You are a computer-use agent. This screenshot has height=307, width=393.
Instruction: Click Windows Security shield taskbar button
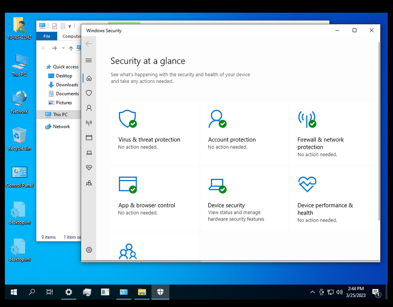click(x=161, y=292)
